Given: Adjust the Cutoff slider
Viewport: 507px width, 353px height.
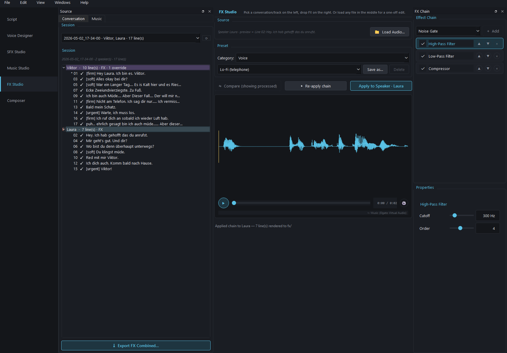Looking at the screenshot, I should pyautogui.click(x=461, y=215).
